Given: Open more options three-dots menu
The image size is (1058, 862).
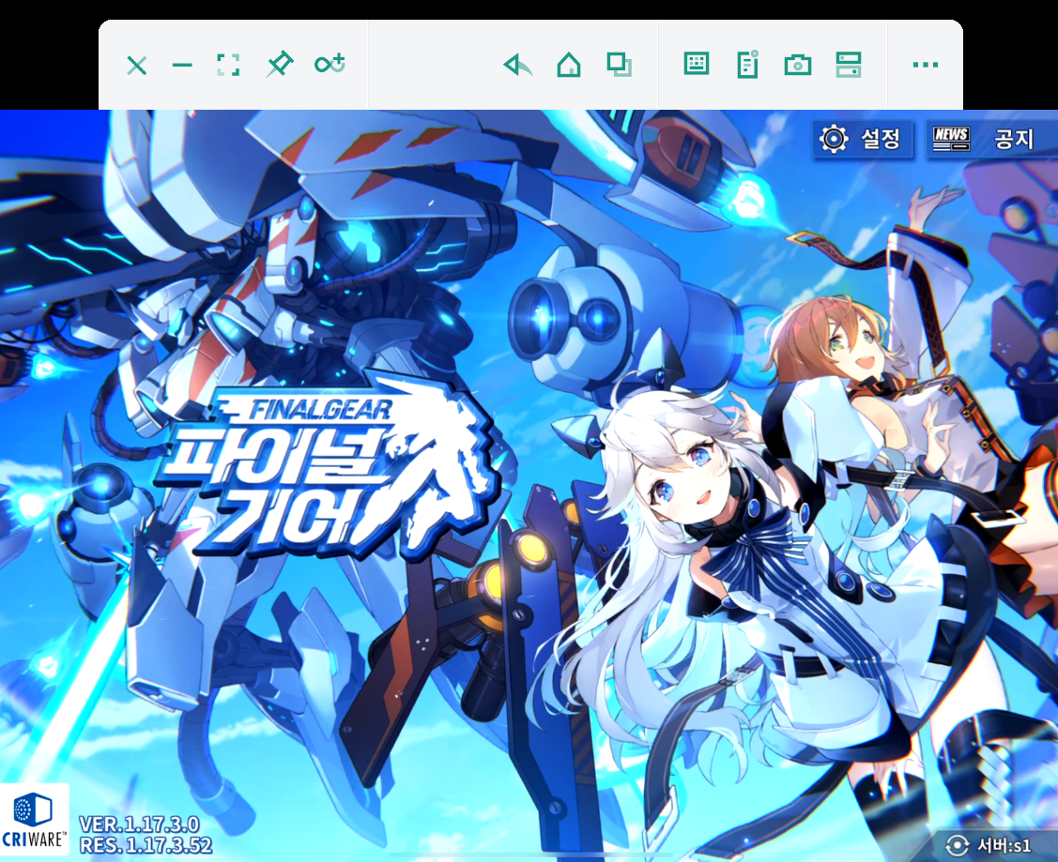Looking at the screenshot, I should coord(925,65).
